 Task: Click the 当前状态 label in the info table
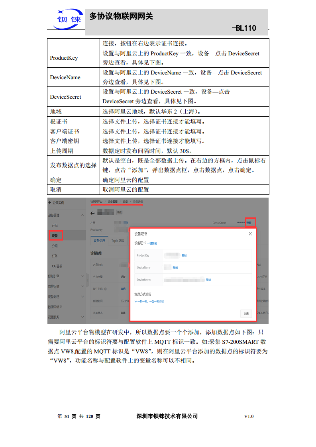[x=98, y=313]
